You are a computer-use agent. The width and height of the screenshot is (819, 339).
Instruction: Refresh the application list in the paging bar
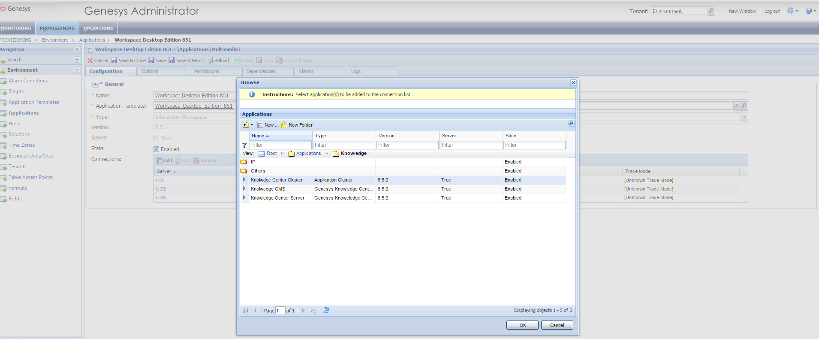(326, 310)
